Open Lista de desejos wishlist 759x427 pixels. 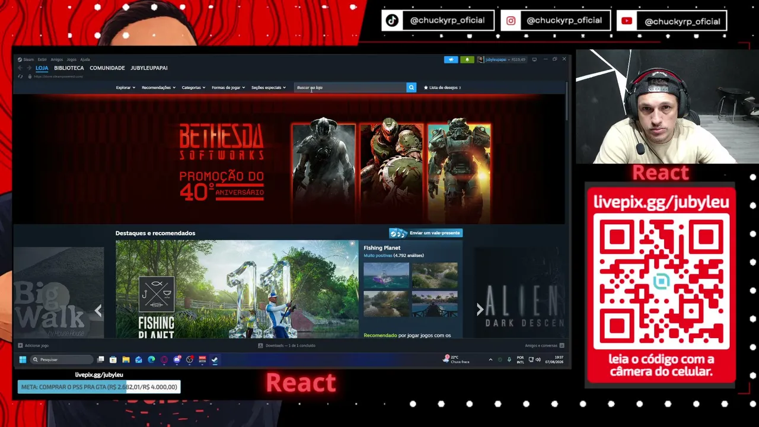tap(442, 88)
